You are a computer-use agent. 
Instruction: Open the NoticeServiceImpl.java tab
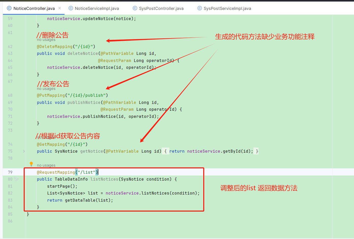pos(97,8)
